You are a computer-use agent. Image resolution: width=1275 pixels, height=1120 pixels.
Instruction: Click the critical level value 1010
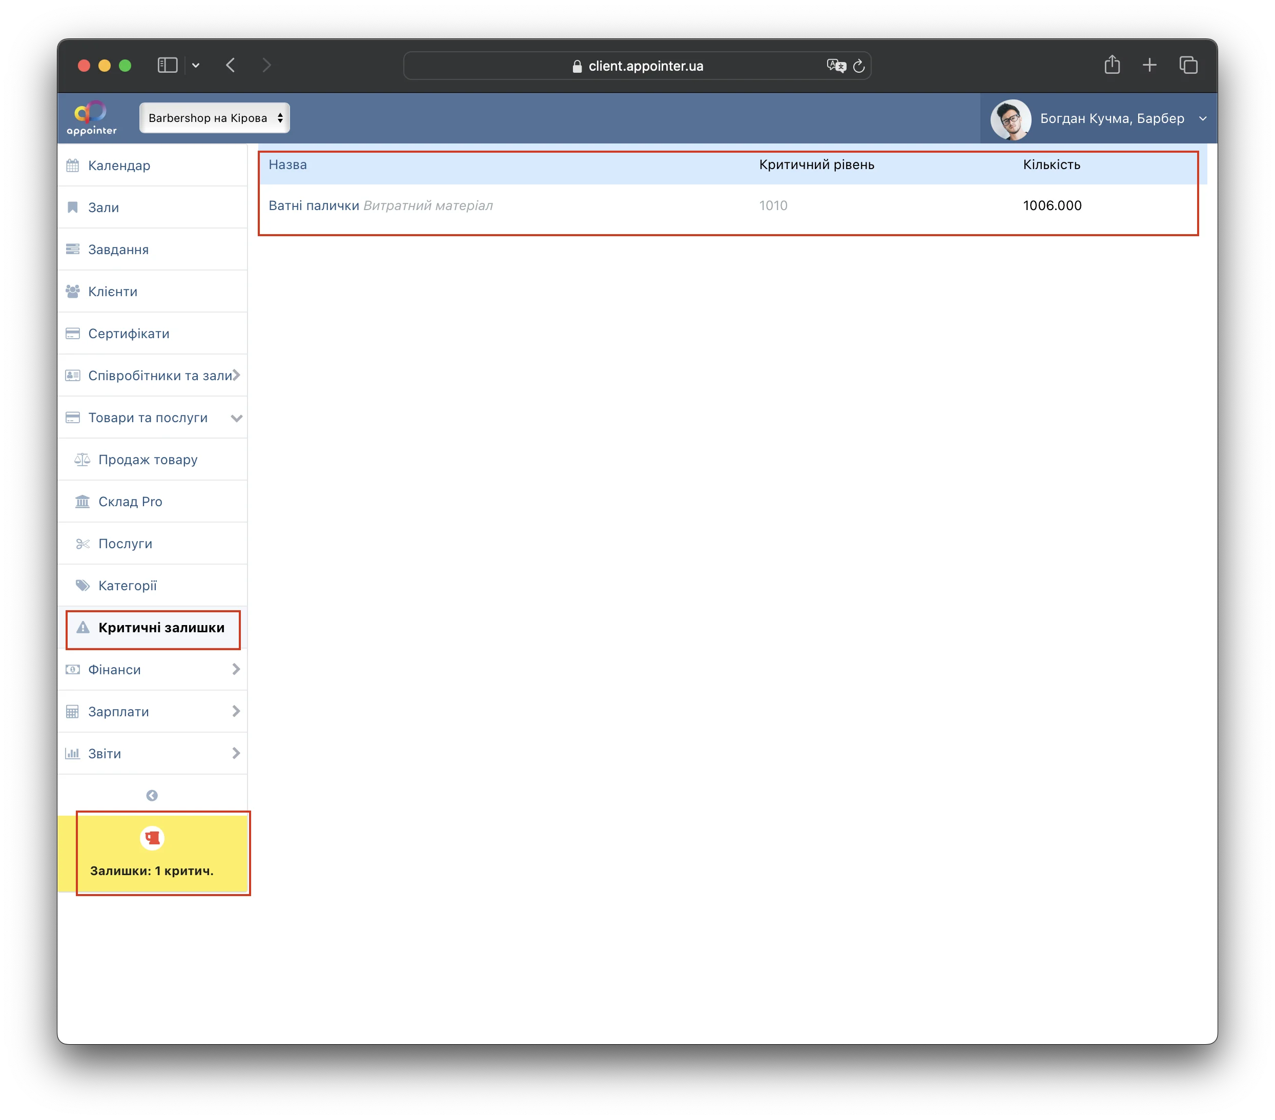(773, 206)
